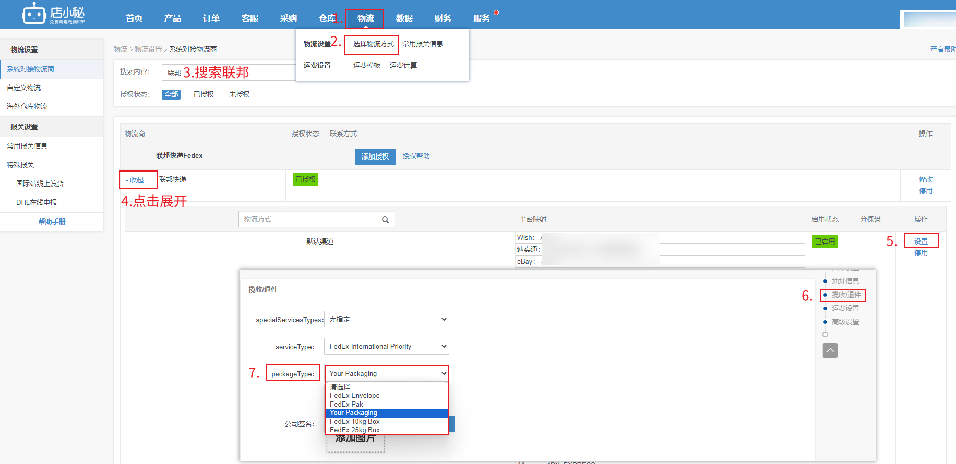This screenshot has height=464, width=956.
Task: Open the 数据 top menu
Action: (x=404, y=18)
